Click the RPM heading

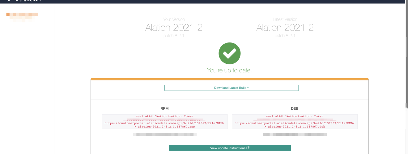164,108
